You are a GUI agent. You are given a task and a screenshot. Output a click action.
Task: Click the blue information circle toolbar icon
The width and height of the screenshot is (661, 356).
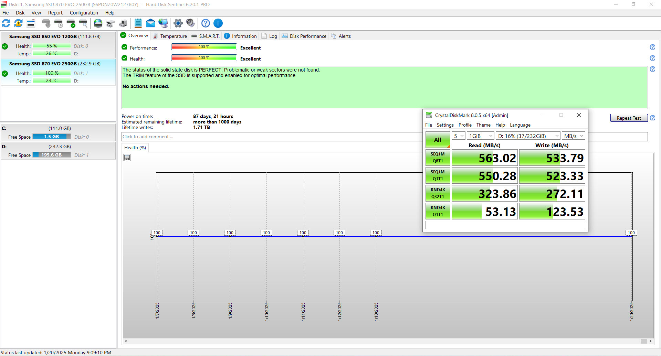pyautogui.click(x=218, y=23)
